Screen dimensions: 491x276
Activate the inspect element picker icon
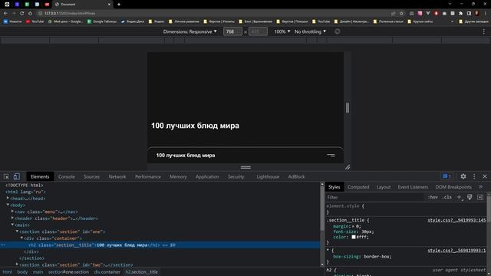click(x=6, y=176)
